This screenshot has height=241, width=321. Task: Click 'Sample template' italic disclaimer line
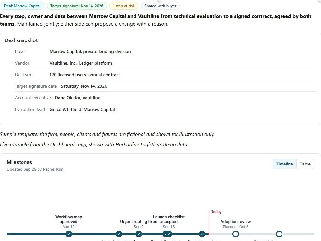click(107, 134)
